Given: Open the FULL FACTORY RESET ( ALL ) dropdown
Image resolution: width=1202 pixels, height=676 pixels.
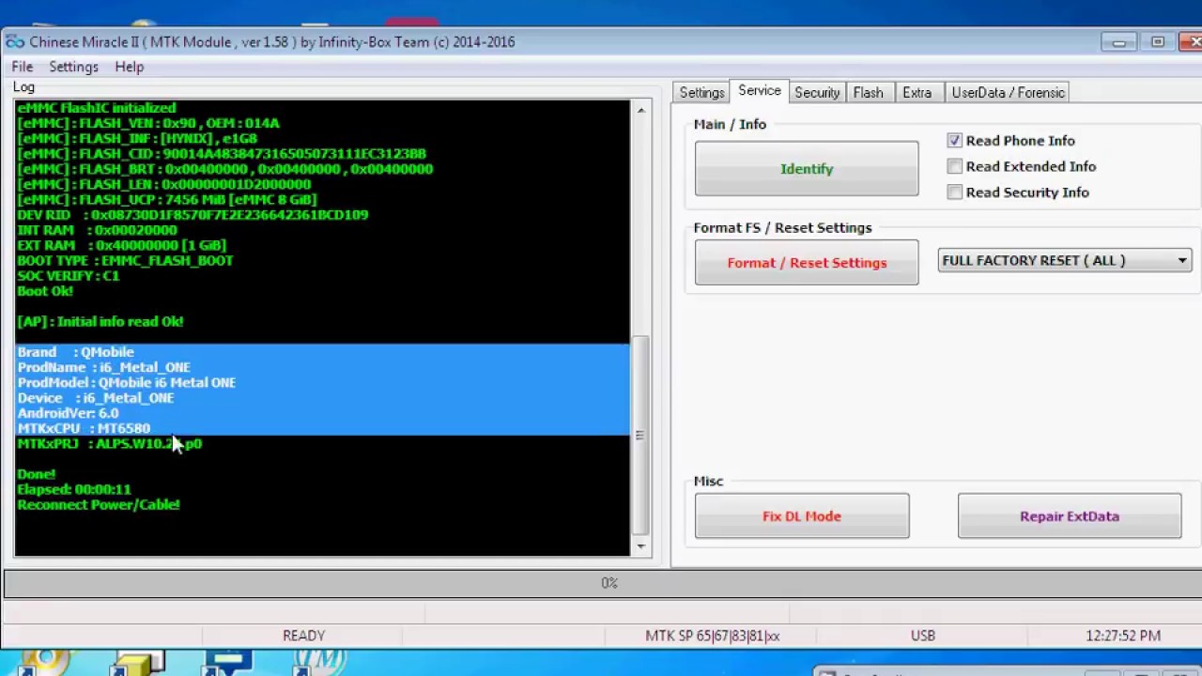Looking at the screenshot, I should (1065, 261).
